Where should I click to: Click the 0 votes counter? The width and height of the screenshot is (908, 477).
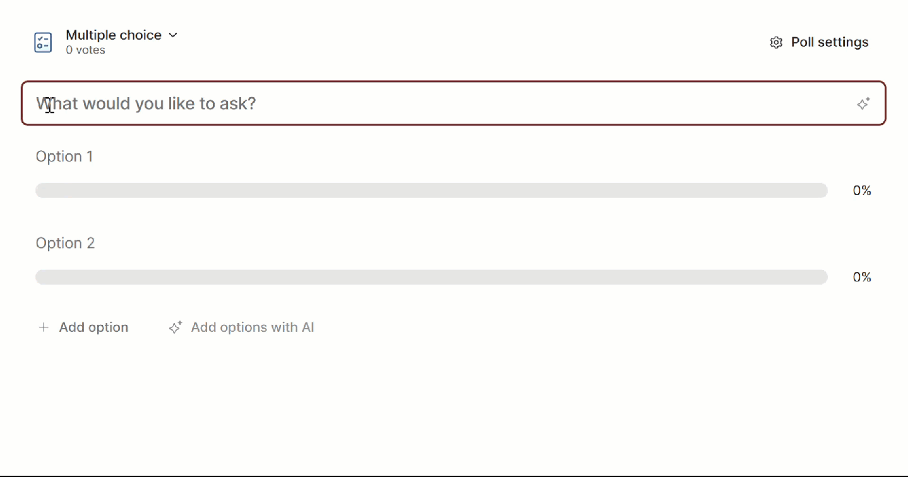[x=85, y=50]
